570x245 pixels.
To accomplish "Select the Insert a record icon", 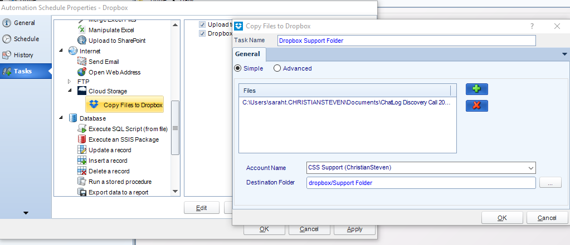I will click(x=82, y=160).
